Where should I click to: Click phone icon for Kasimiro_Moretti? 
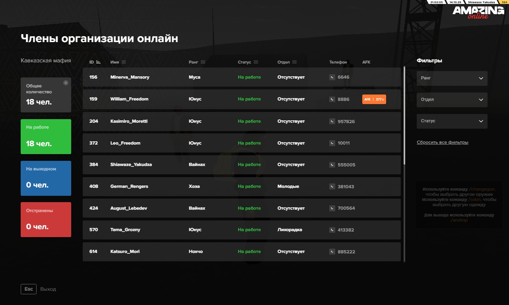tap(332, 121)
